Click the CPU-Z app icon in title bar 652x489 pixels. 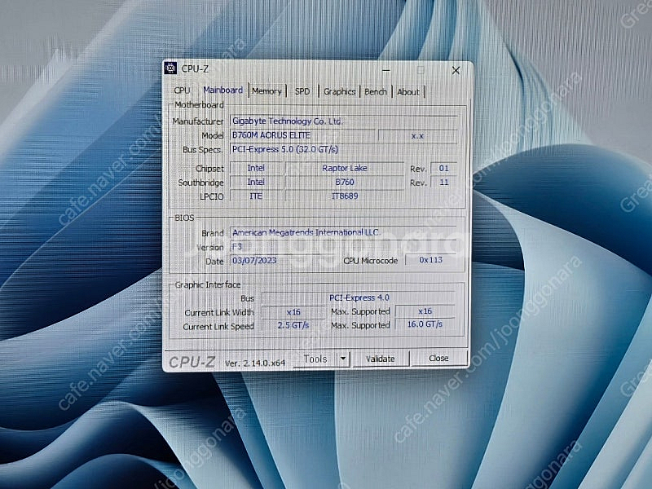pyautogui.click(x=170, y=68)
